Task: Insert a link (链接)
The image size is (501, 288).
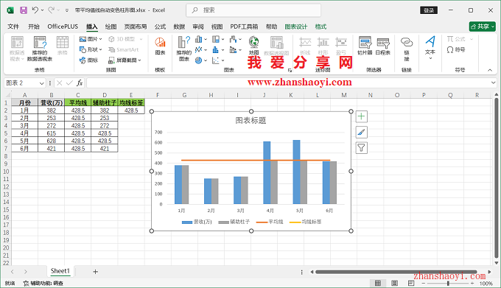Action: point(407,49)
